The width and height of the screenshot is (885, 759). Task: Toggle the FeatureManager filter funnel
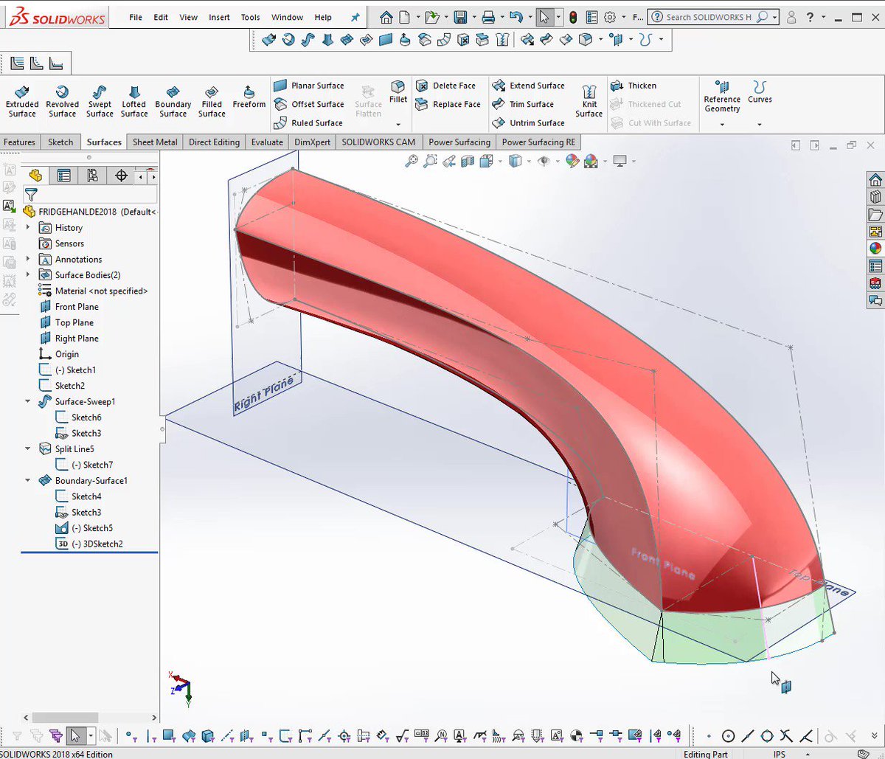(30, 194)
